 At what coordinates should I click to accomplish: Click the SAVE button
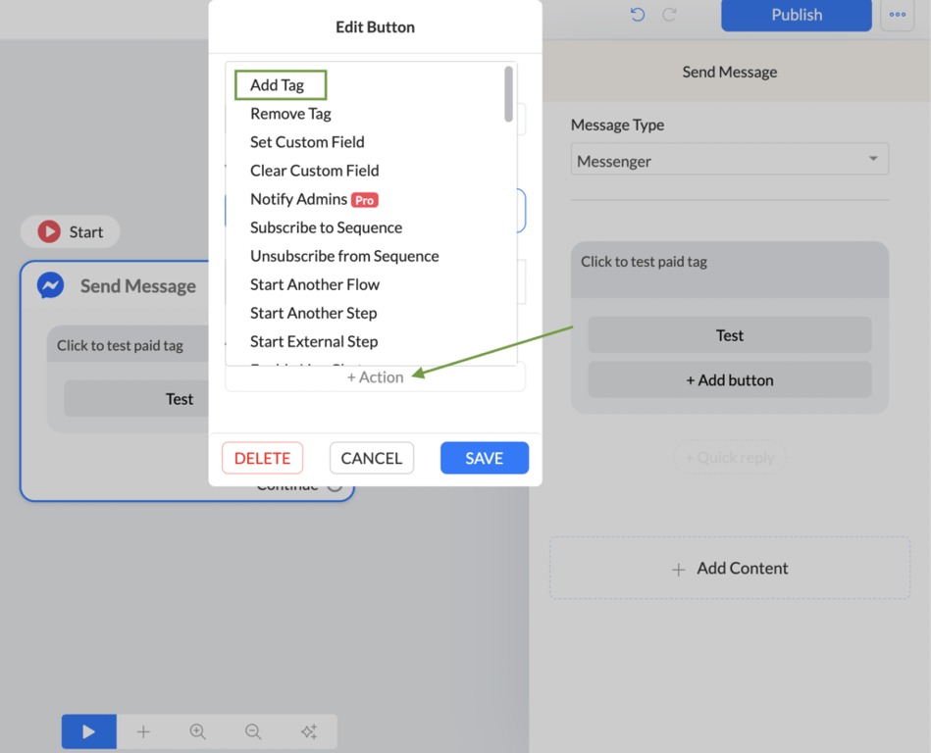[485, 458]
